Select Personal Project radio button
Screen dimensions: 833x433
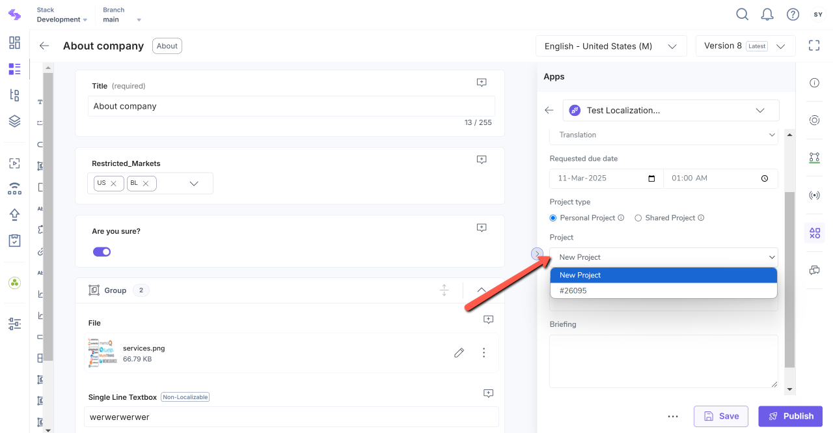click(554, 218)
